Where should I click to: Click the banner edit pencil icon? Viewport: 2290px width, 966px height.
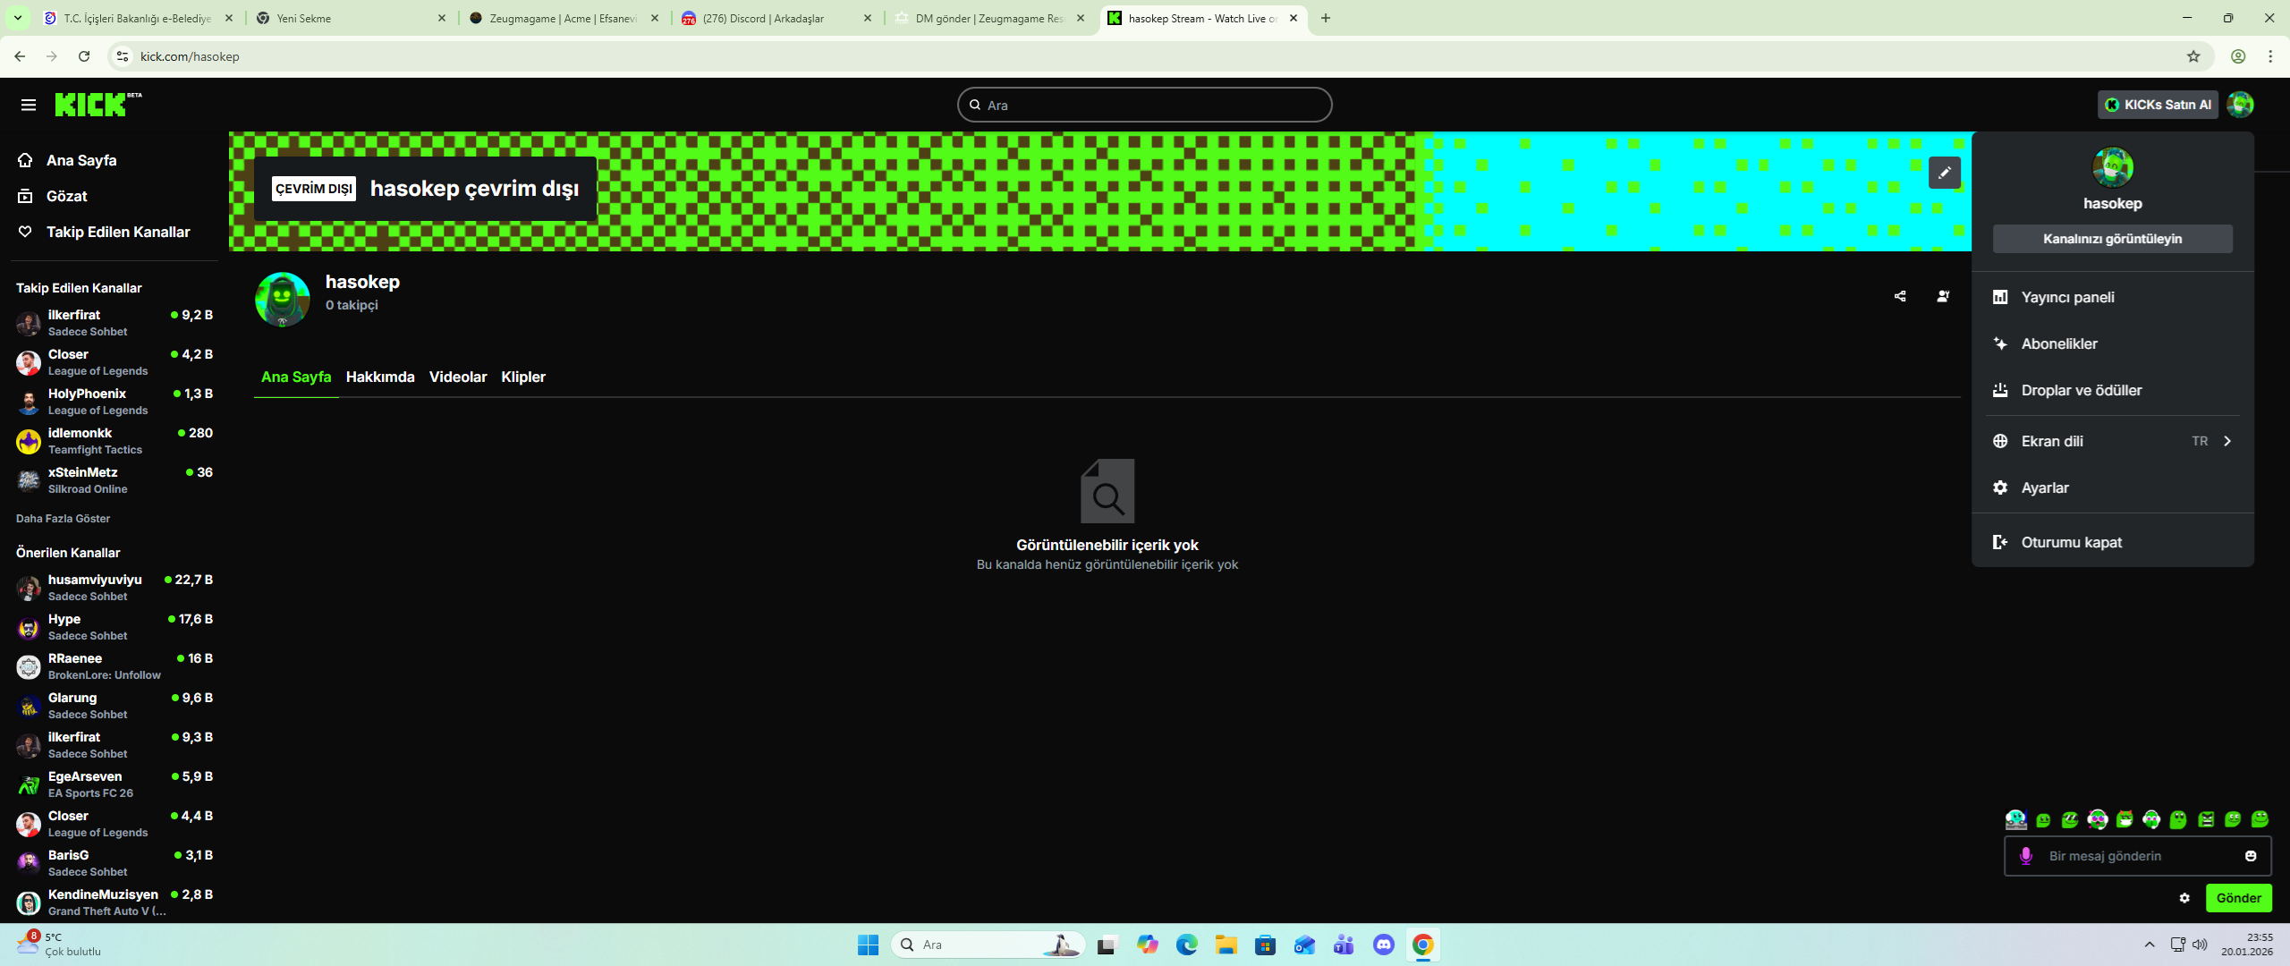(x=1945, y=173)
